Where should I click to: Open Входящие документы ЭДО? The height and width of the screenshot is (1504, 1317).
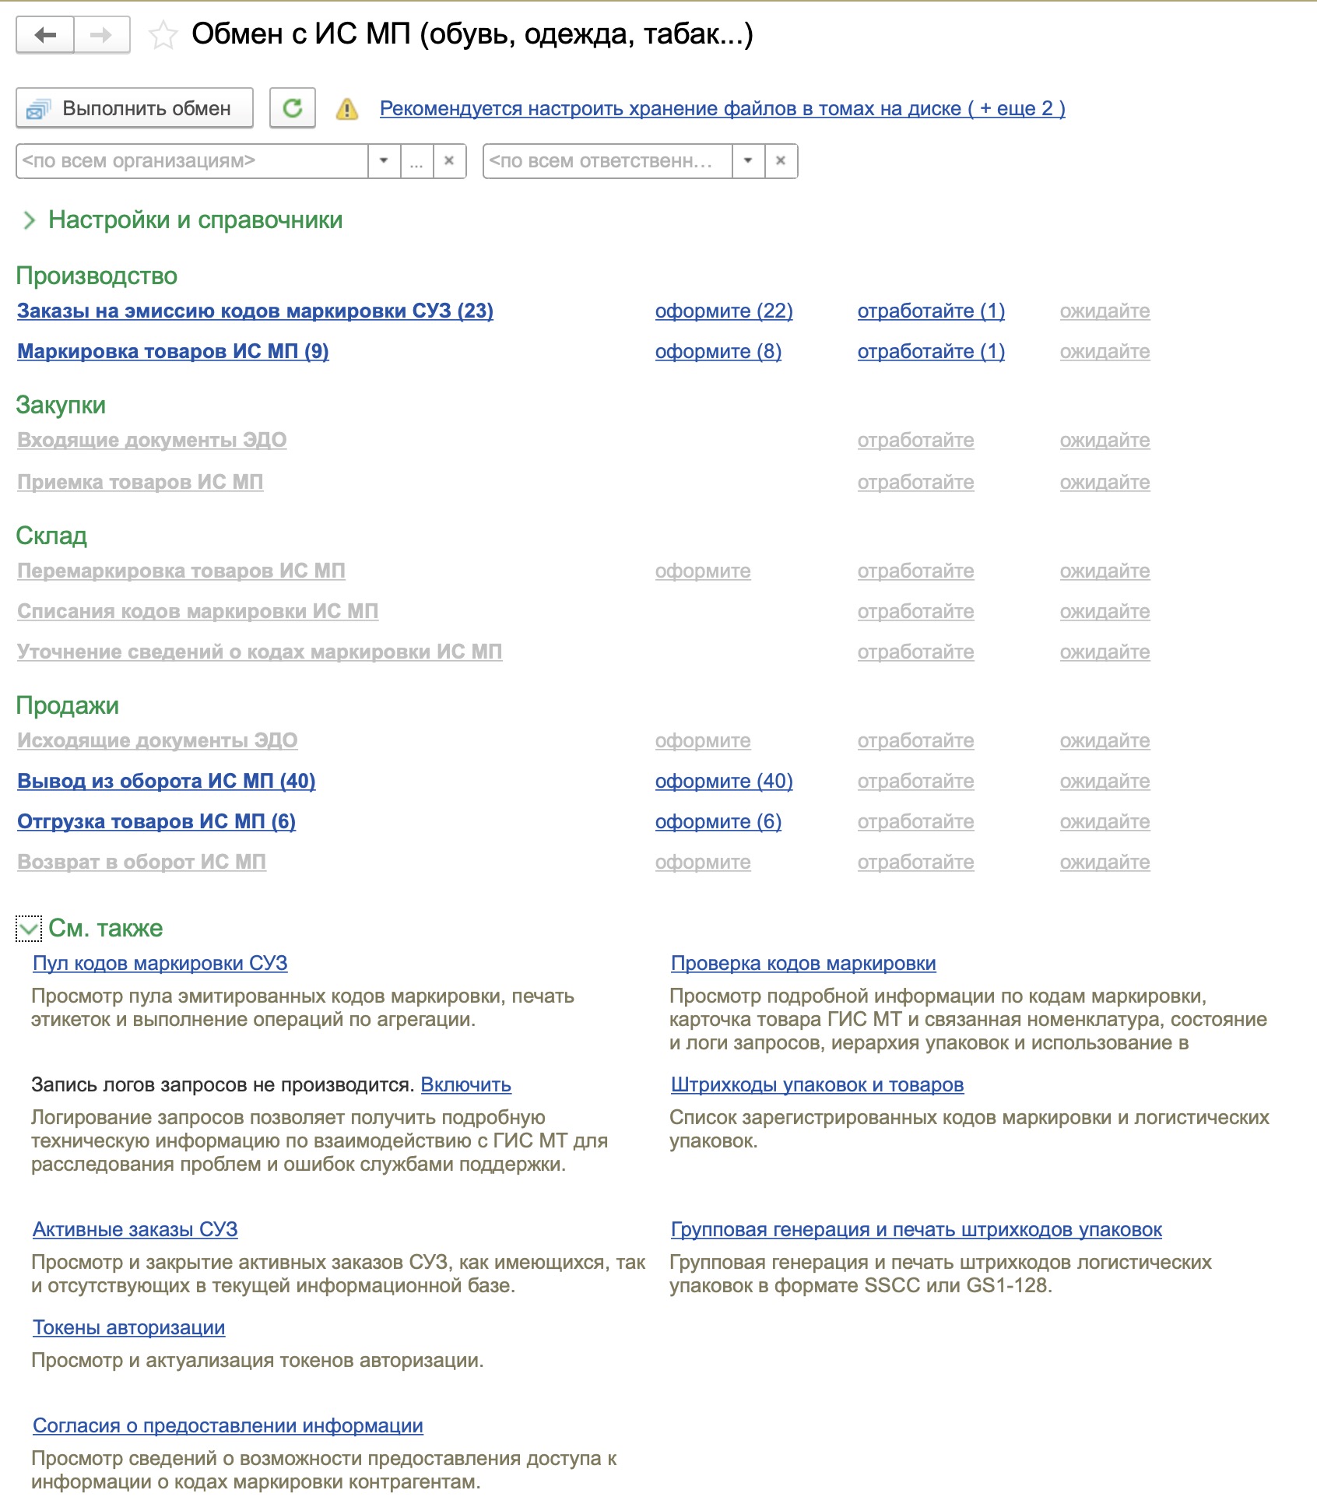(x=152, y=441)
